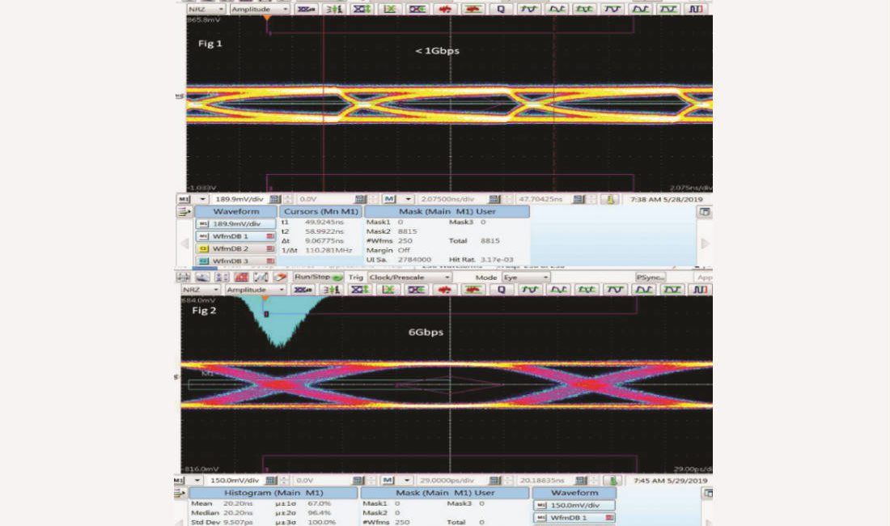This screenshot has height=526, width=890.
Task: Click the 189.9mV/div waveform readout button
Action: point(235,223)
